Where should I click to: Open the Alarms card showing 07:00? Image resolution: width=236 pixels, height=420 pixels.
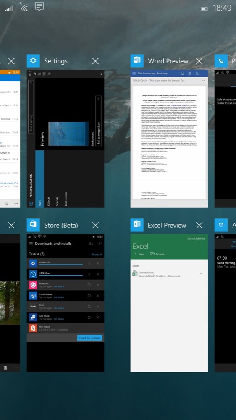pyautogui.click(x=225, y=303)
